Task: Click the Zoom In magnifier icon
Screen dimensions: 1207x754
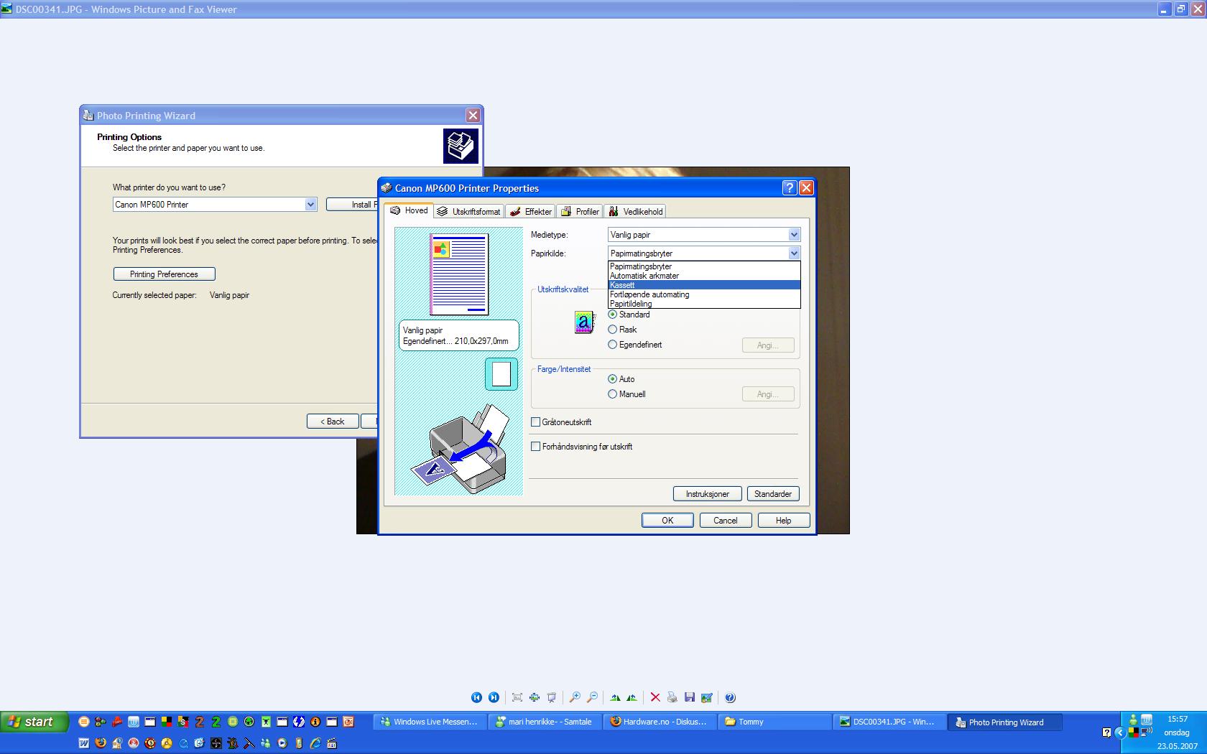Action: pos(575,697)
